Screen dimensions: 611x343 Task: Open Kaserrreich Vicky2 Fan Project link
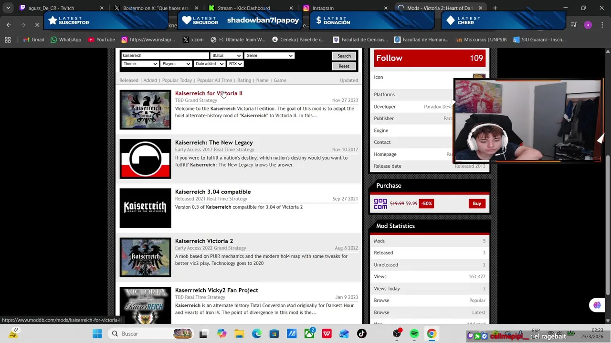(217, 290)
